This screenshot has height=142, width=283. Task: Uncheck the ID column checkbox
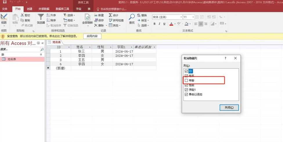pos(186,71)
